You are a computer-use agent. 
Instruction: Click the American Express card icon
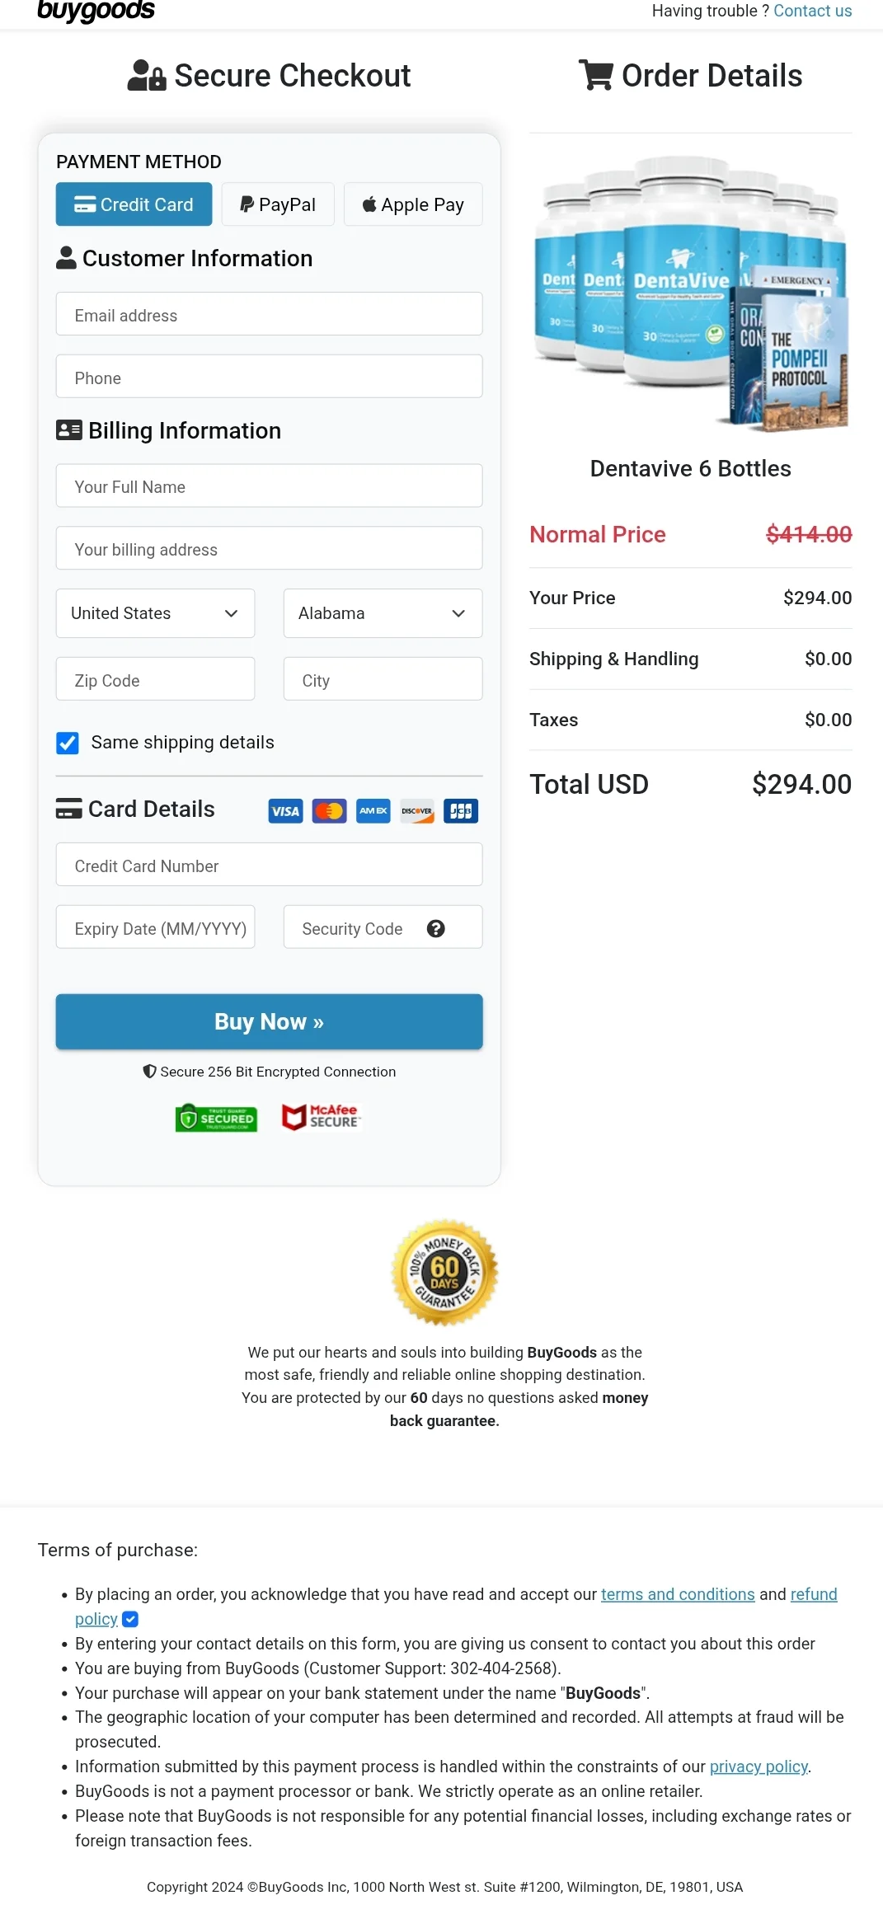(x=373, y=810)
